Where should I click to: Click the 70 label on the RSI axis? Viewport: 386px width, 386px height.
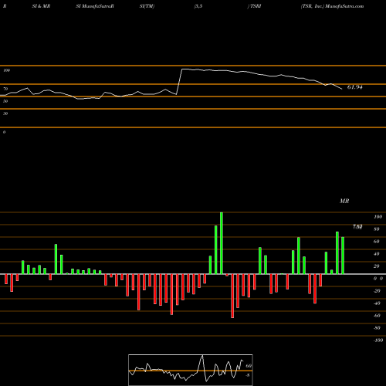click(5, 89)
